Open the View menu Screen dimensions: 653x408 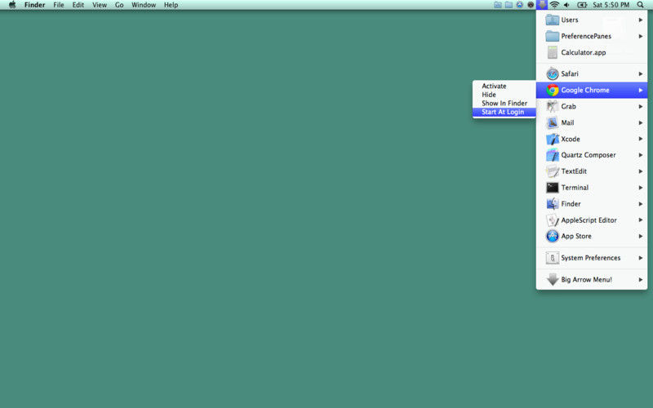pyautogui.click(x=100, y=5)
